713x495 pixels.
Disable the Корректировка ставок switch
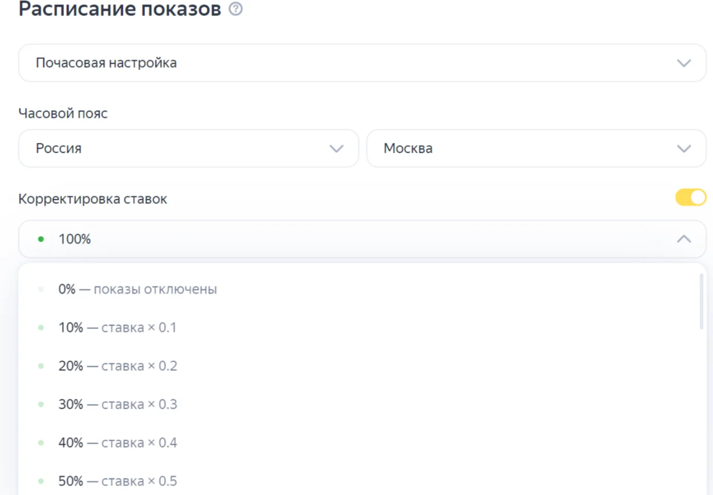tap(691, 198)
